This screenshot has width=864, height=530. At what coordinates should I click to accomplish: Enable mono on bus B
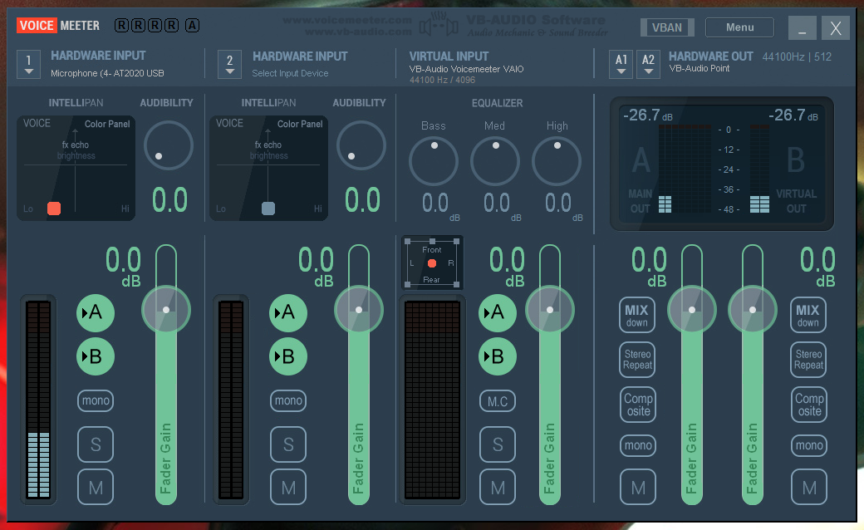[x=809, y=445]
